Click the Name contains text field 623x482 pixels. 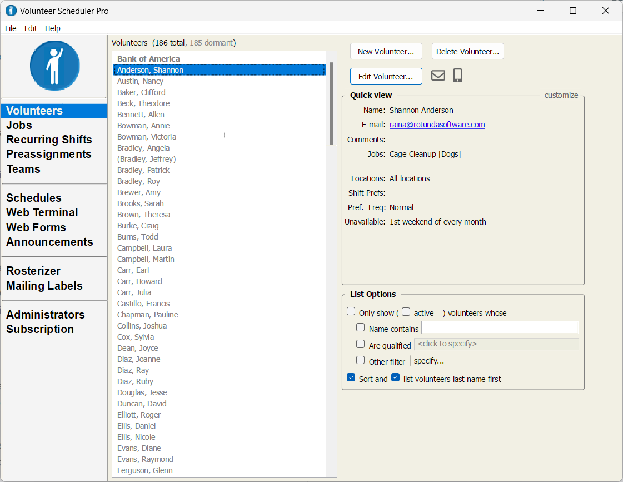(500, 327)
